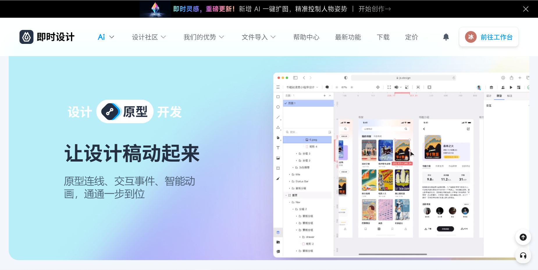Viewport: 538px width, 270px height.
Task: Add a new page with plus icon
Action: point(325,96)
